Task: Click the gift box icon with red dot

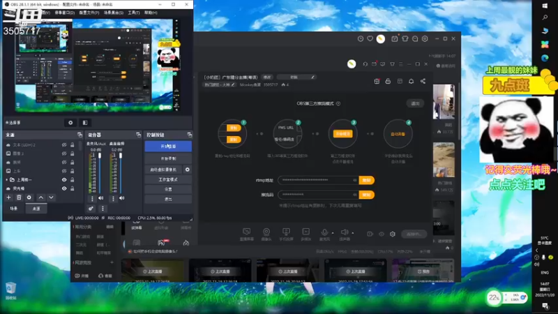Action: tap(377, 82)
